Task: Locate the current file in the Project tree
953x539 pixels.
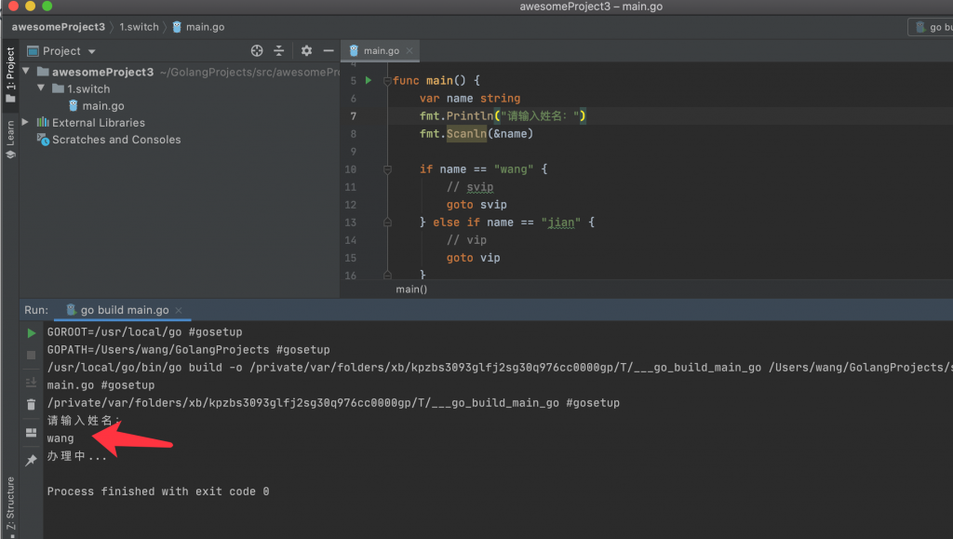Action: pos(257,51)
